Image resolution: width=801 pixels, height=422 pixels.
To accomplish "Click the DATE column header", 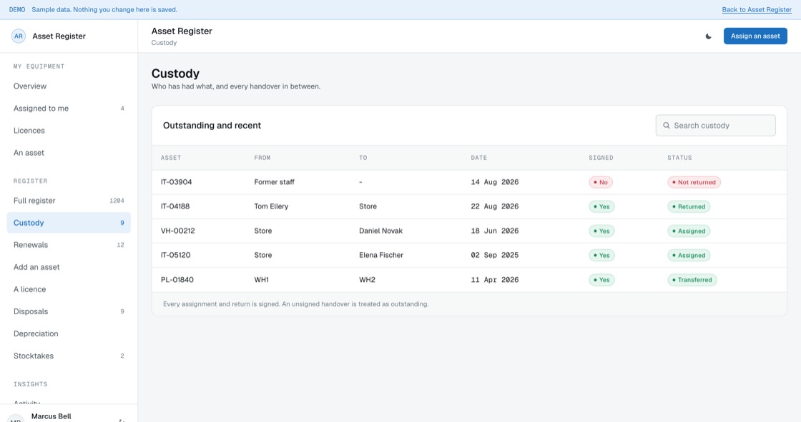I will tap(478, 158).
